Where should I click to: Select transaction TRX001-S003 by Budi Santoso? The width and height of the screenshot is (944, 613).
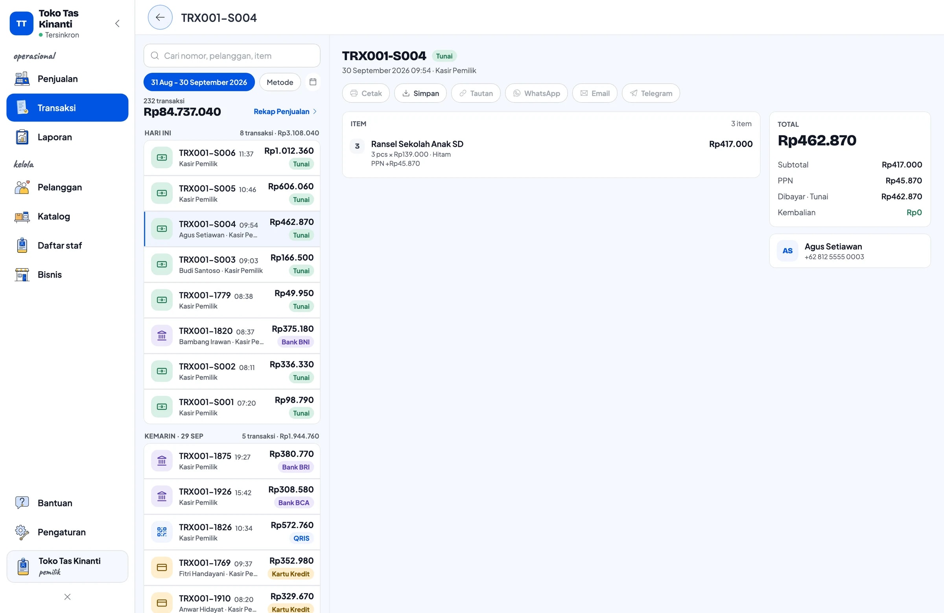(232, 265)
